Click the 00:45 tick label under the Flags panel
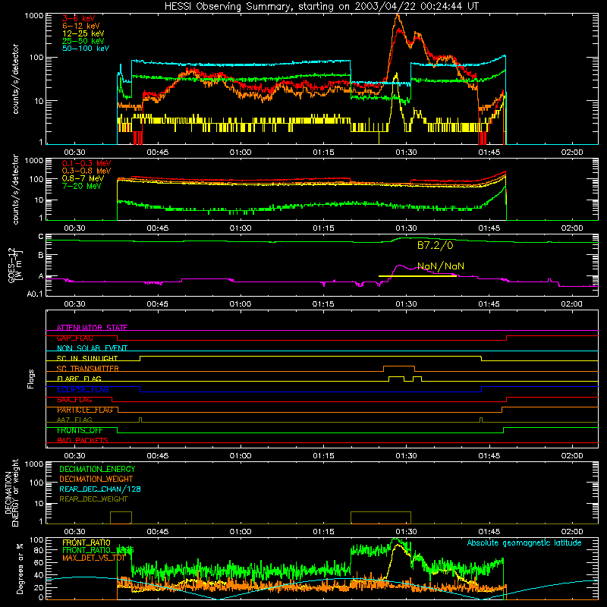 pyautogui.click(x=158, y=456)
